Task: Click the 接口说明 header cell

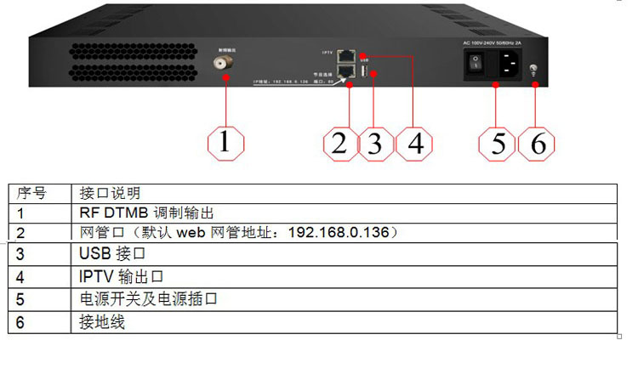Action: pyautogui.click(x=345, y=193)
